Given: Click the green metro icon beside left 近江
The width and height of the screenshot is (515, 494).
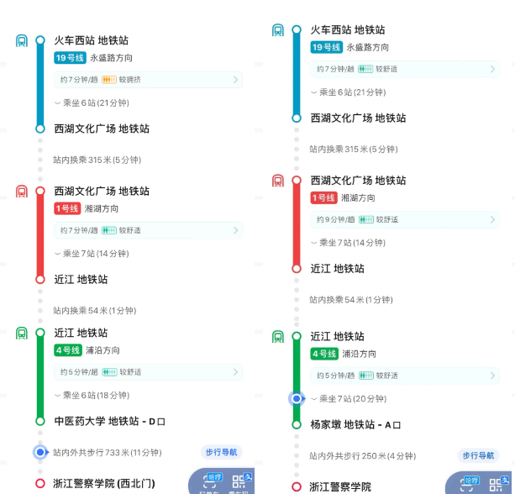Looking at the screenshot, I should [22, 334].
